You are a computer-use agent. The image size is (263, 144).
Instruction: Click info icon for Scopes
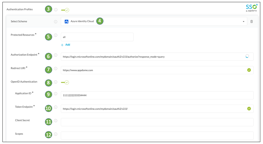click(x=56, y=134)
